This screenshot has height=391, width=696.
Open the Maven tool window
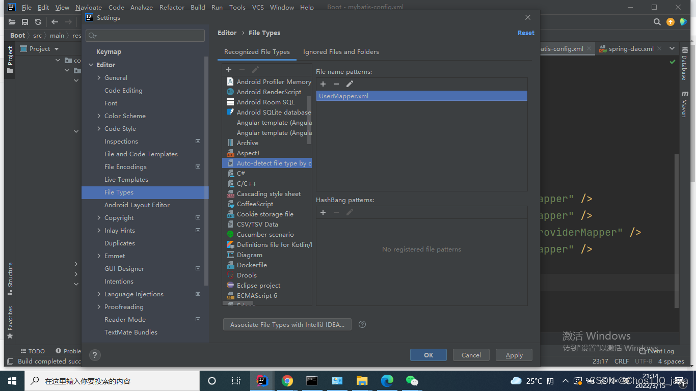(x=685, y=104)
